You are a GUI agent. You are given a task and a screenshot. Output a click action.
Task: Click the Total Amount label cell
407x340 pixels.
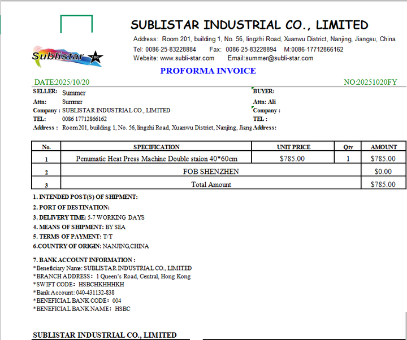tap(210, 184)
